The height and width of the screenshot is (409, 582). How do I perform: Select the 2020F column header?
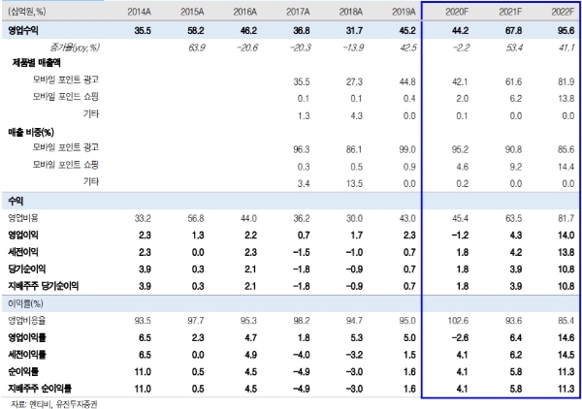[x=457, y=12]
